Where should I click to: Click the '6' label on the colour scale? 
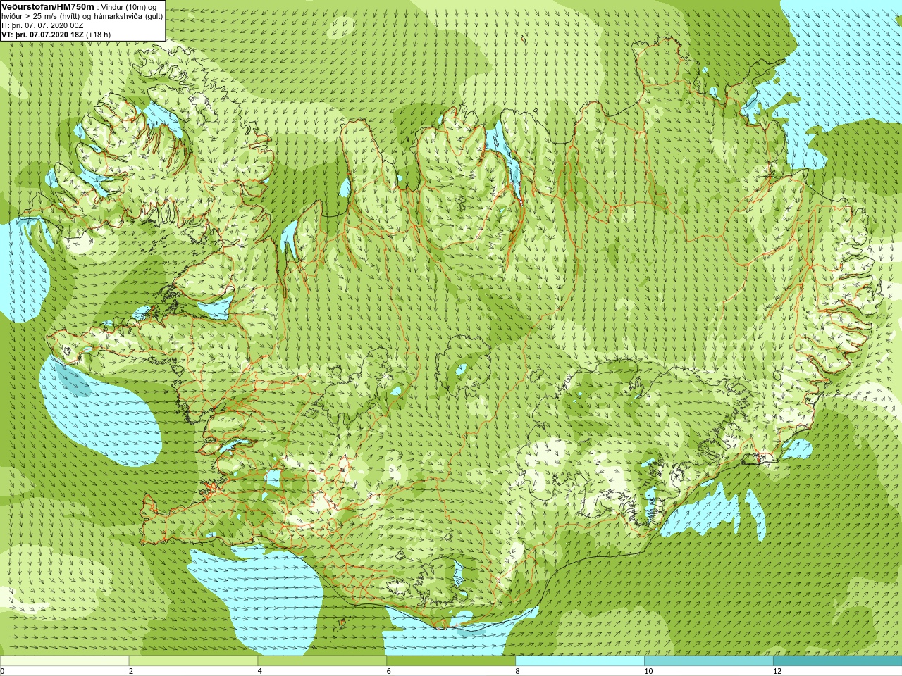[388, 671]
